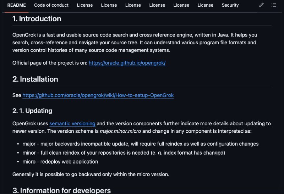Open the first License tab after Code of conduct
This screenshot has height=194, width=284.
click(85, 5)
